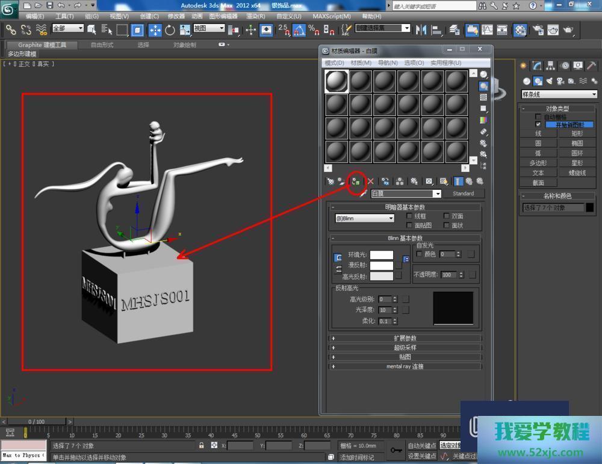Open the 材质(M) menu in material editor
This screenshot has height=464, width=602.
[361, 63]
